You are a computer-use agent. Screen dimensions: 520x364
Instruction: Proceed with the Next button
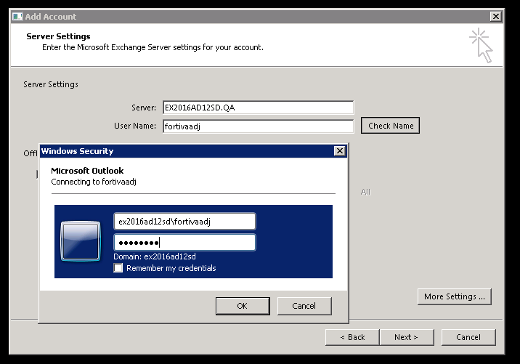point(406,337)
